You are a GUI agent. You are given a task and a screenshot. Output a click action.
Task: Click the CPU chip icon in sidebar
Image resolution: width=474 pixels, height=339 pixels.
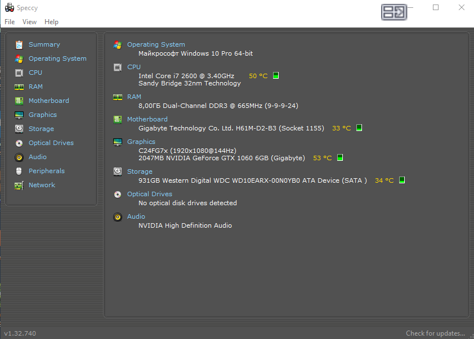[19, 73]
